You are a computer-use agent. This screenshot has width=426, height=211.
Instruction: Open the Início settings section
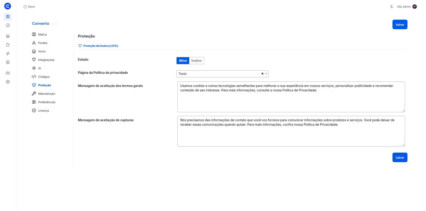click(x=39, y=51)
